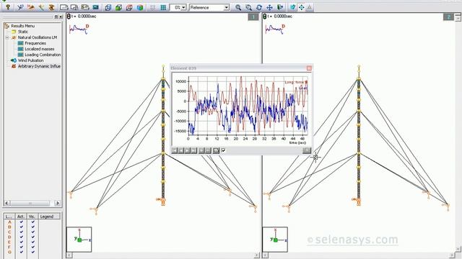
Task: Click viewport 1 number button
Action: pyautogui.click(x=253, y=17)
